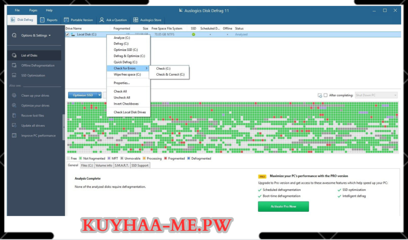Open the Optimize SSD dropdown arrow
Viewport: 408px width, 240px height.
[x=99, y=95]
